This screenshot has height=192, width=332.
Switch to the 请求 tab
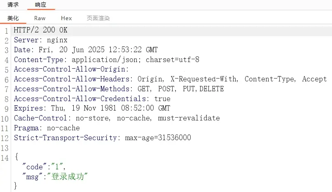(x=13, y=5)
